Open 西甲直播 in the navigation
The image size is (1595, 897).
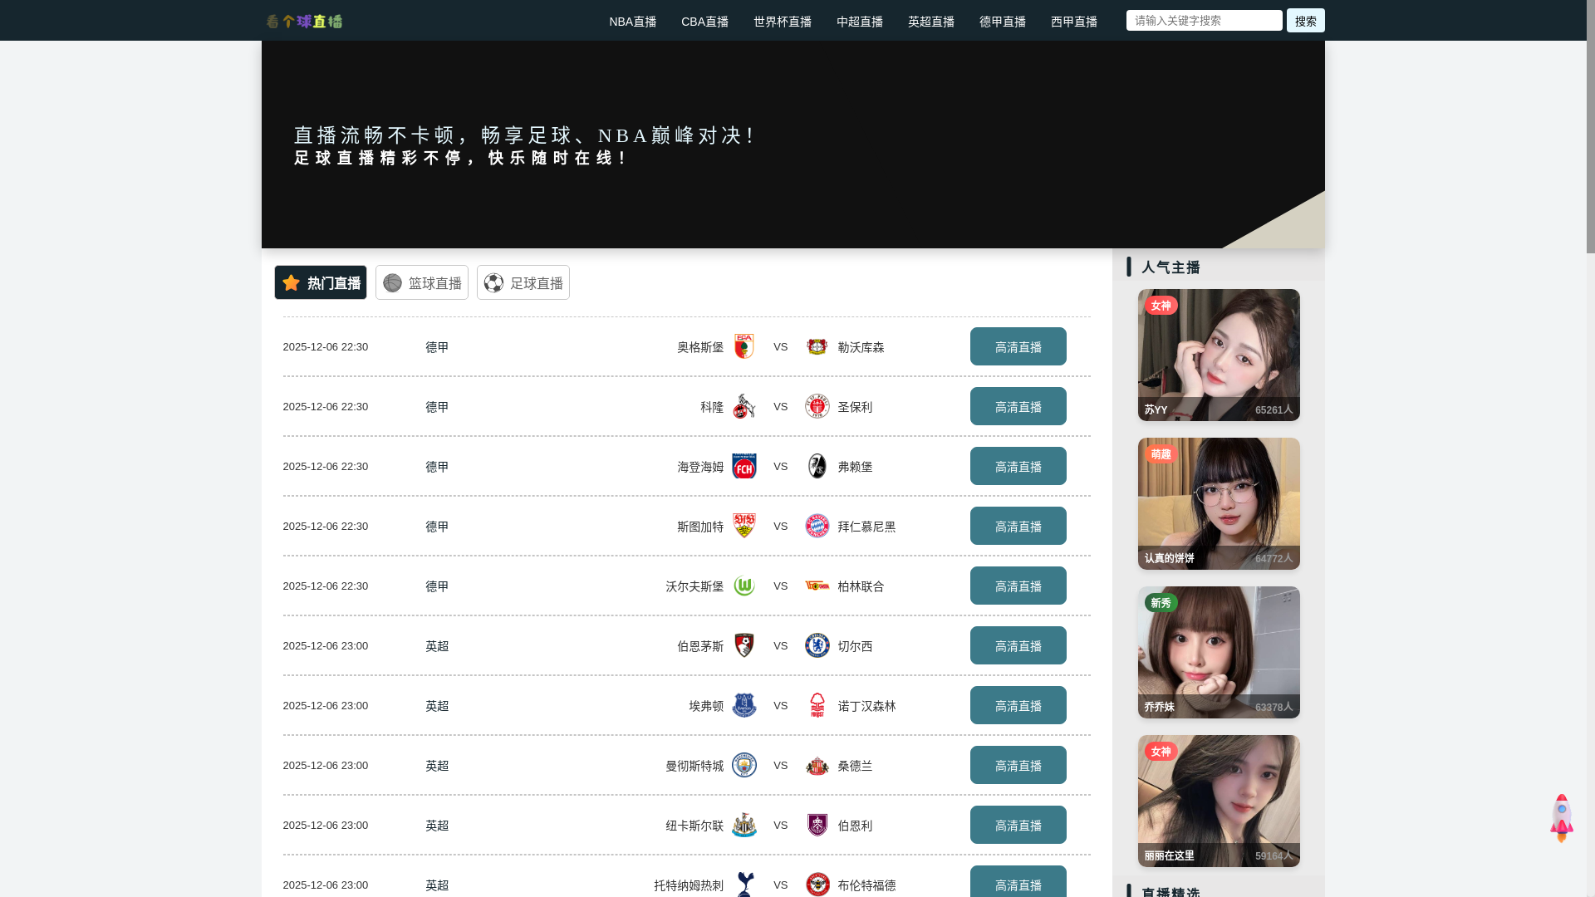pyautogui.click(x=1074, y=21)
